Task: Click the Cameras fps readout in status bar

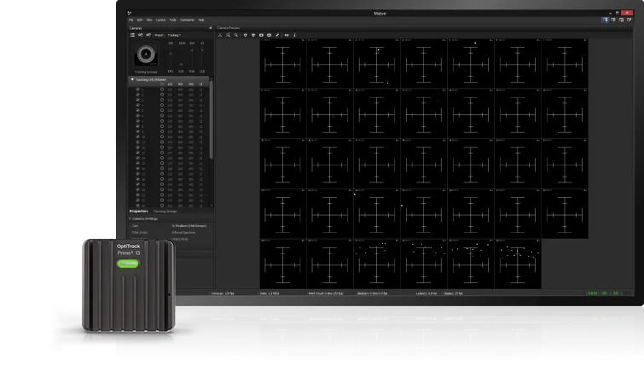Action: (223, 293)
